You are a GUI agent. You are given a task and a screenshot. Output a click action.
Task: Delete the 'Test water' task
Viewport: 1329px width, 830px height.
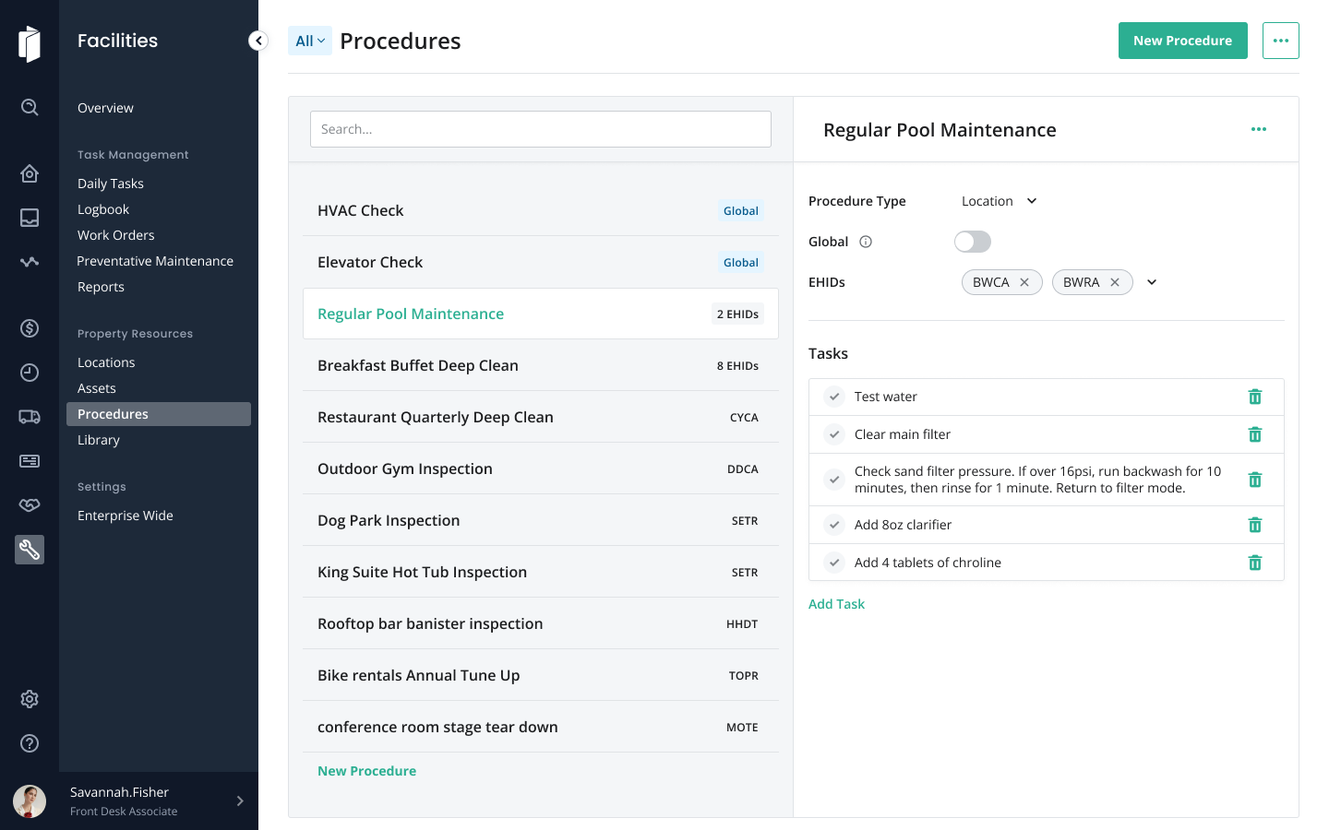point(1255,397)
